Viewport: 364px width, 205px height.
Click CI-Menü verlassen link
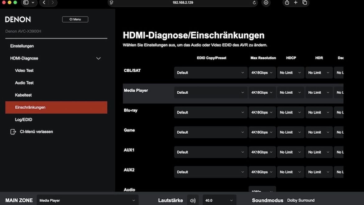tap(36, 131)
